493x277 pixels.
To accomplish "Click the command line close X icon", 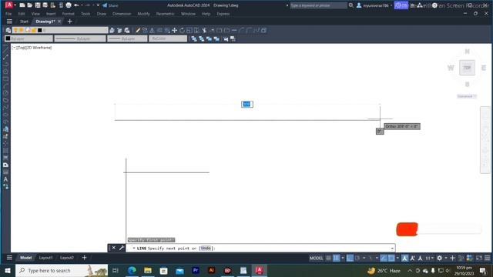I will (x=114, y=248).
